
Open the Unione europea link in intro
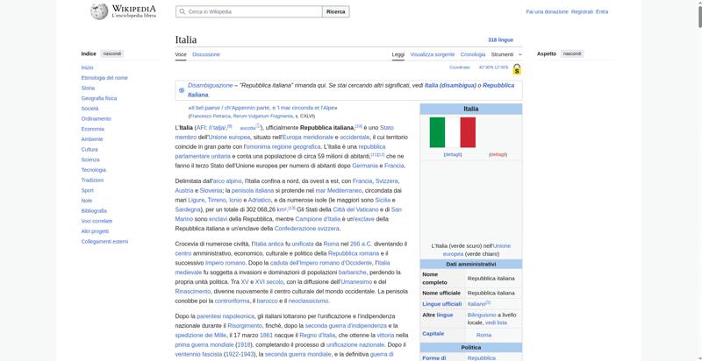229,138
